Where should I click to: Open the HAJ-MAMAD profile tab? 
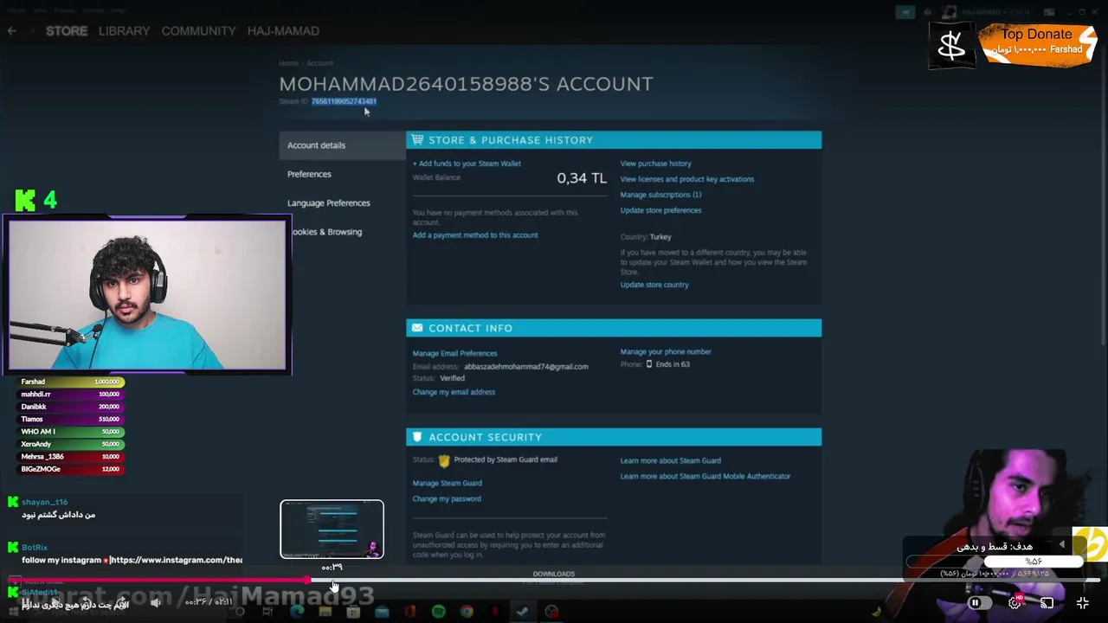click(x=283, y=31)
